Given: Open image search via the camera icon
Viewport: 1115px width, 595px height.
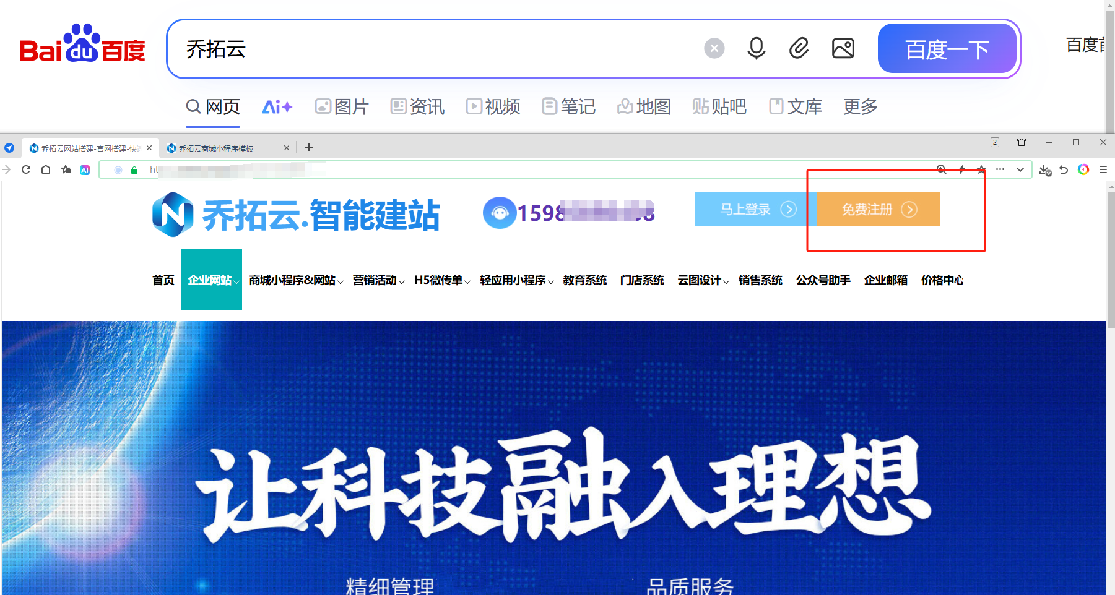Looking at the screenshot, I should click(843, 48).
